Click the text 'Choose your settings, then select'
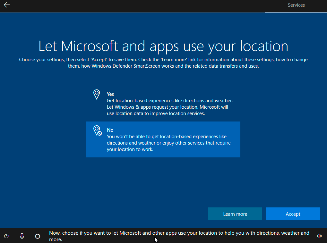The image size is (327, 243). coord(54,60)
